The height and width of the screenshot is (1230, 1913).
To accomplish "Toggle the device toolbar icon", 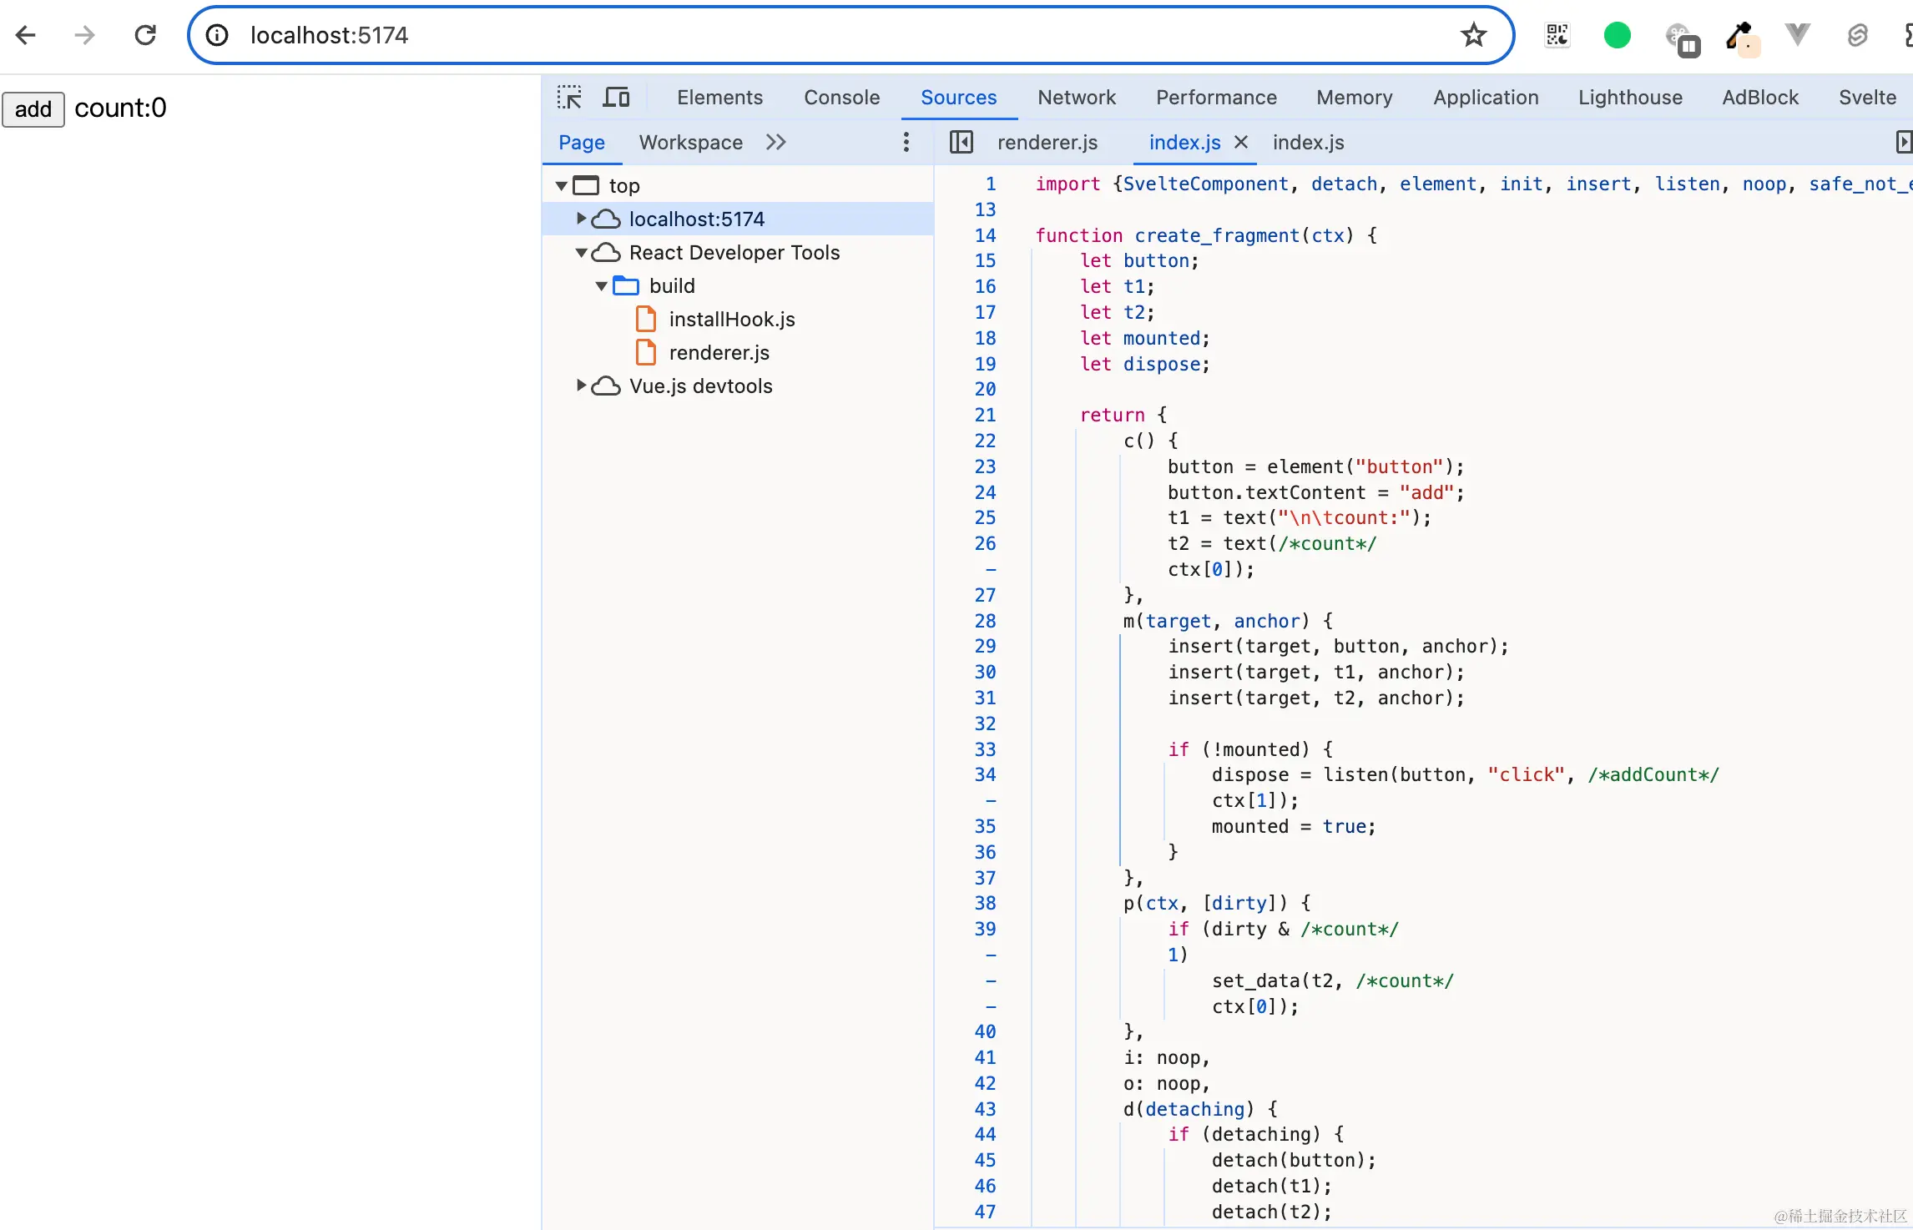I will pyautogui.click(x=616, y=98).
